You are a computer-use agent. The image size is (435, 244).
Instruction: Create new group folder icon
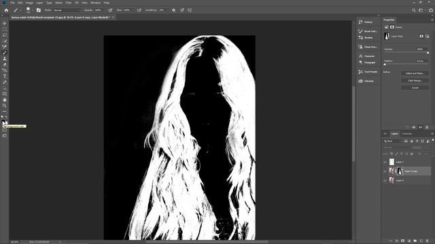click(x=415, y=241)
